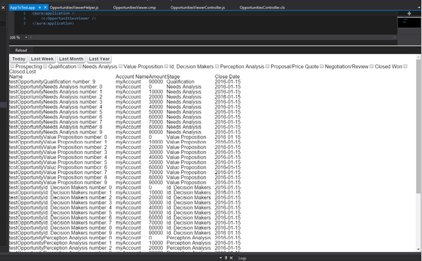
Task: Click the Last Month button
Action: tap(72, 59)
